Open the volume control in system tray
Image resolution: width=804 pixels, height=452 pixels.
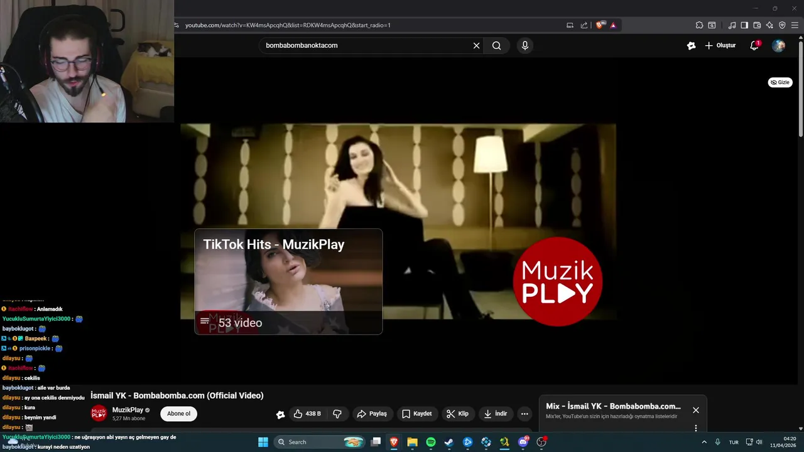click(759, 442)
